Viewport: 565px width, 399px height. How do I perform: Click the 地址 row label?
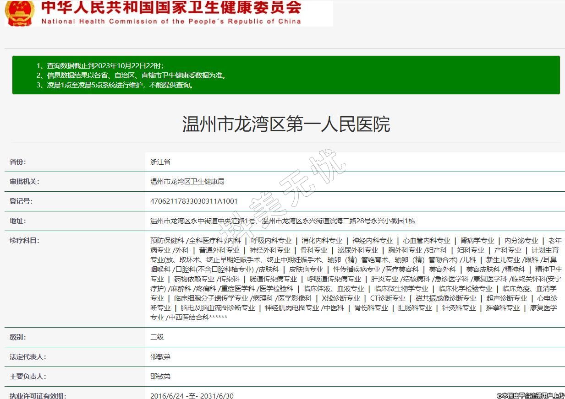click(x=18, y=221)
